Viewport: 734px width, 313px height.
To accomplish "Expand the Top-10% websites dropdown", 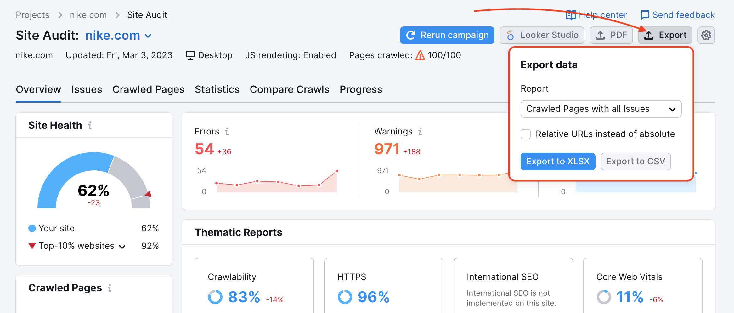I will 122,247.
